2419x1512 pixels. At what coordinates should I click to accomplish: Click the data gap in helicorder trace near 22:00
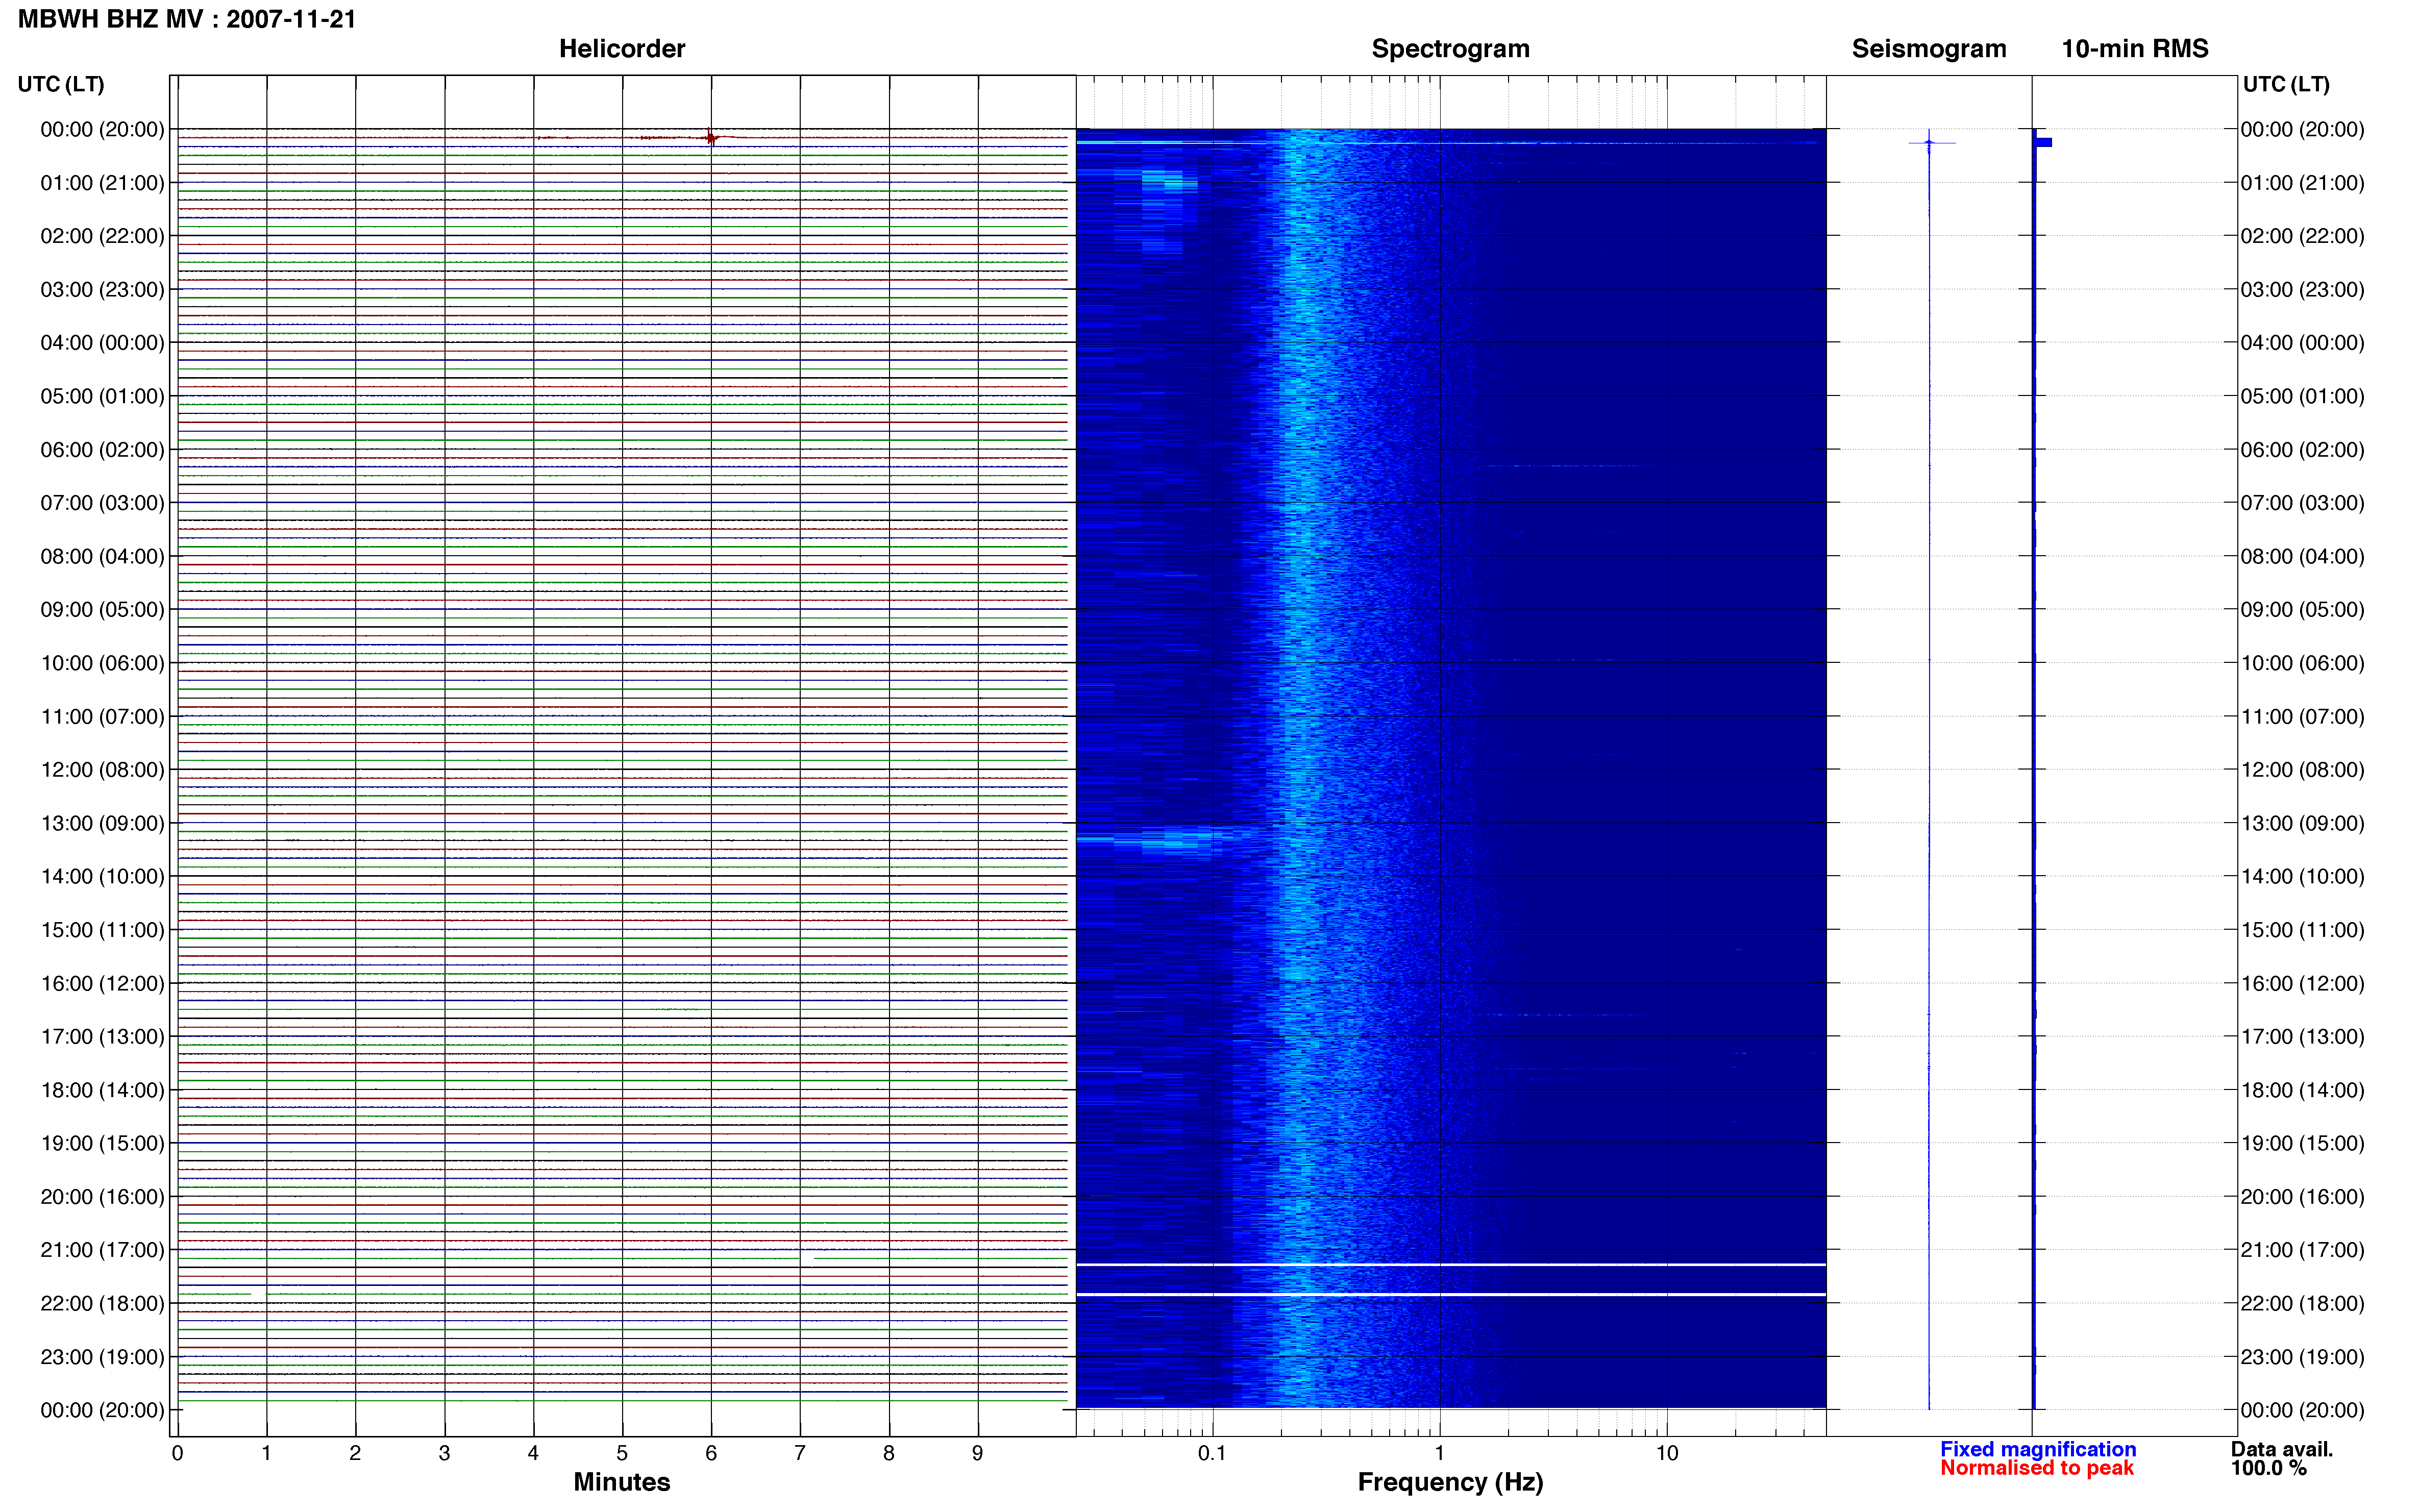tap(258, 1294)
